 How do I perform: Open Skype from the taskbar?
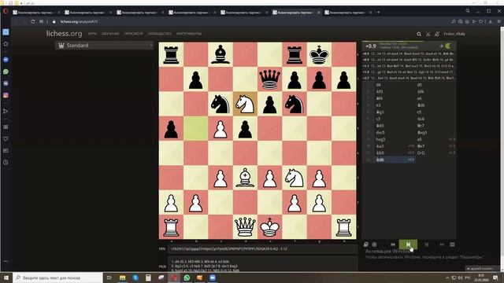pos(135,277)
